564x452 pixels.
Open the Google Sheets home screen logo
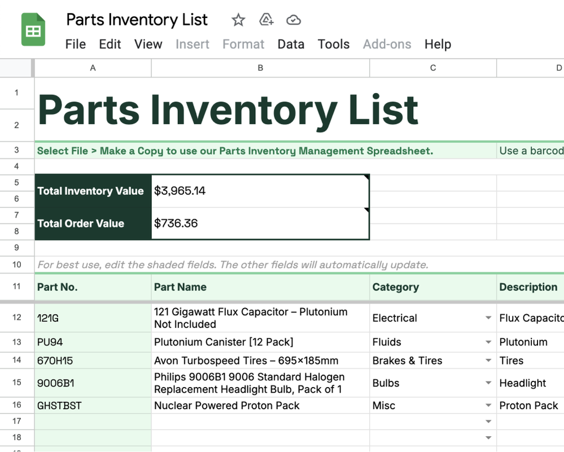tap(33, 29)
